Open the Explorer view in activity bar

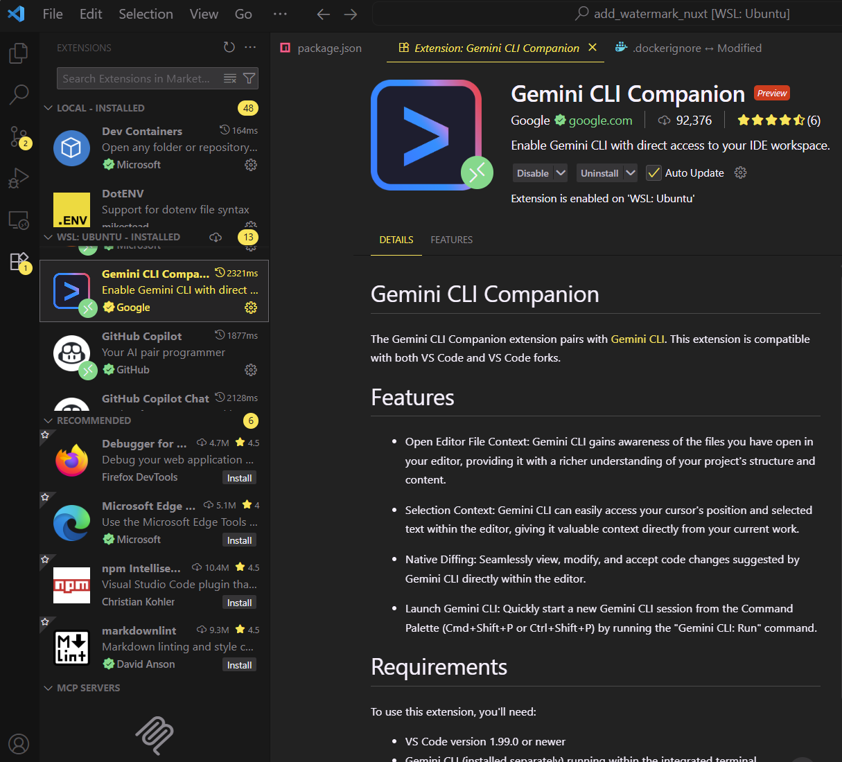[19, 53]
